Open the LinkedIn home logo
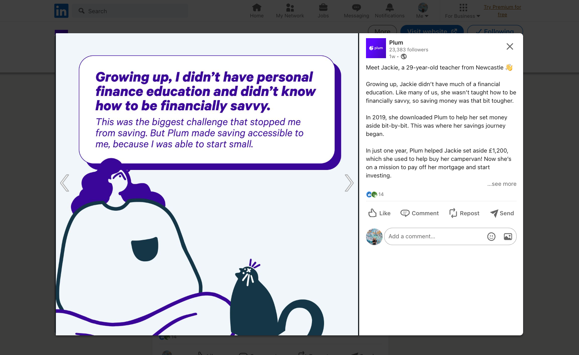 coord(61,11)
